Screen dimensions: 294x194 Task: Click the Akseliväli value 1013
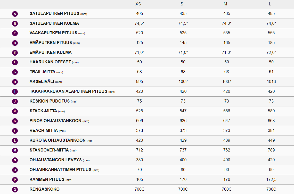[x=271, y=82]
